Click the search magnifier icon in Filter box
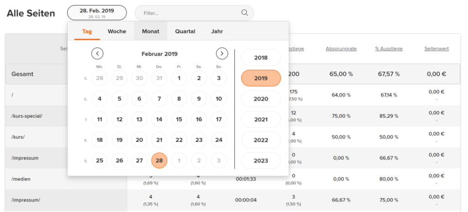Viewport: 468px width, 212px height. click(245, 13)
